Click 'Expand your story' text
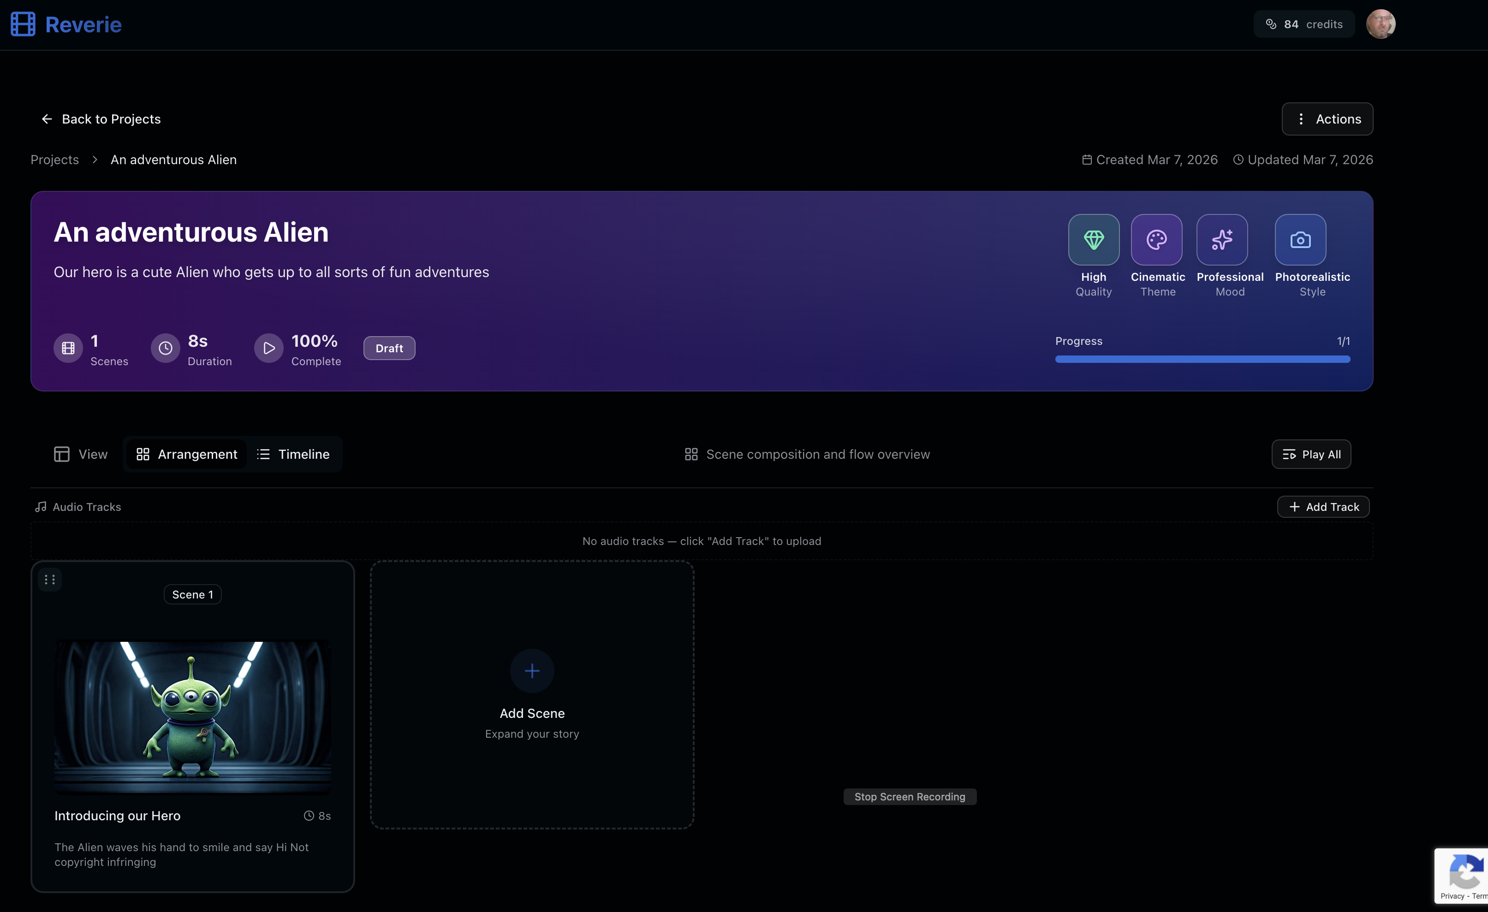The image size is (1488, 912). 531,734
